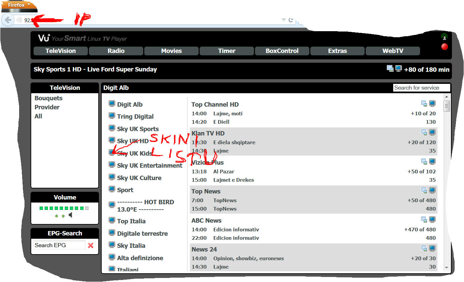Set volume using the green level bar
The height and width of the screenshot is (282, 464).
click(x=64, y=208)
